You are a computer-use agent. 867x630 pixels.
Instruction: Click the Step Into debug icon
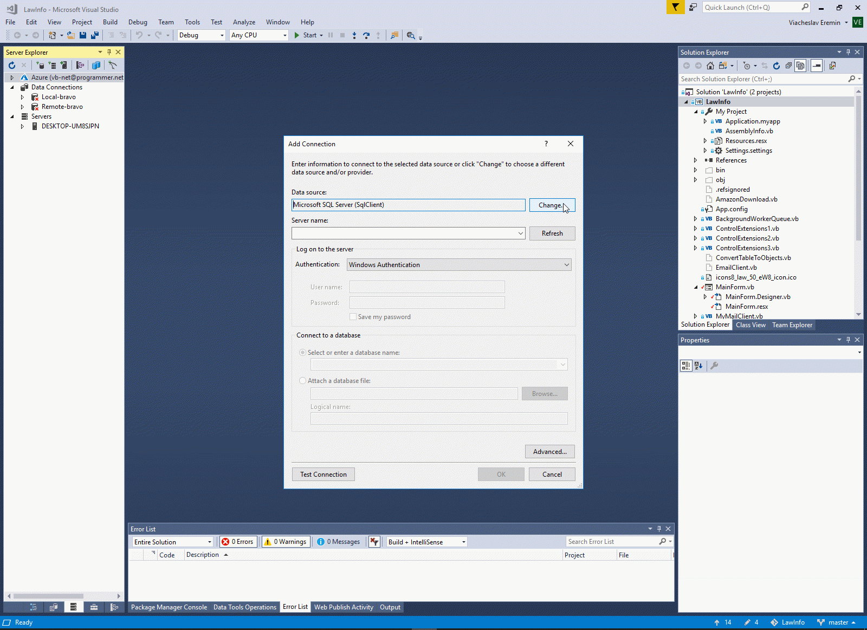point(354,35)
